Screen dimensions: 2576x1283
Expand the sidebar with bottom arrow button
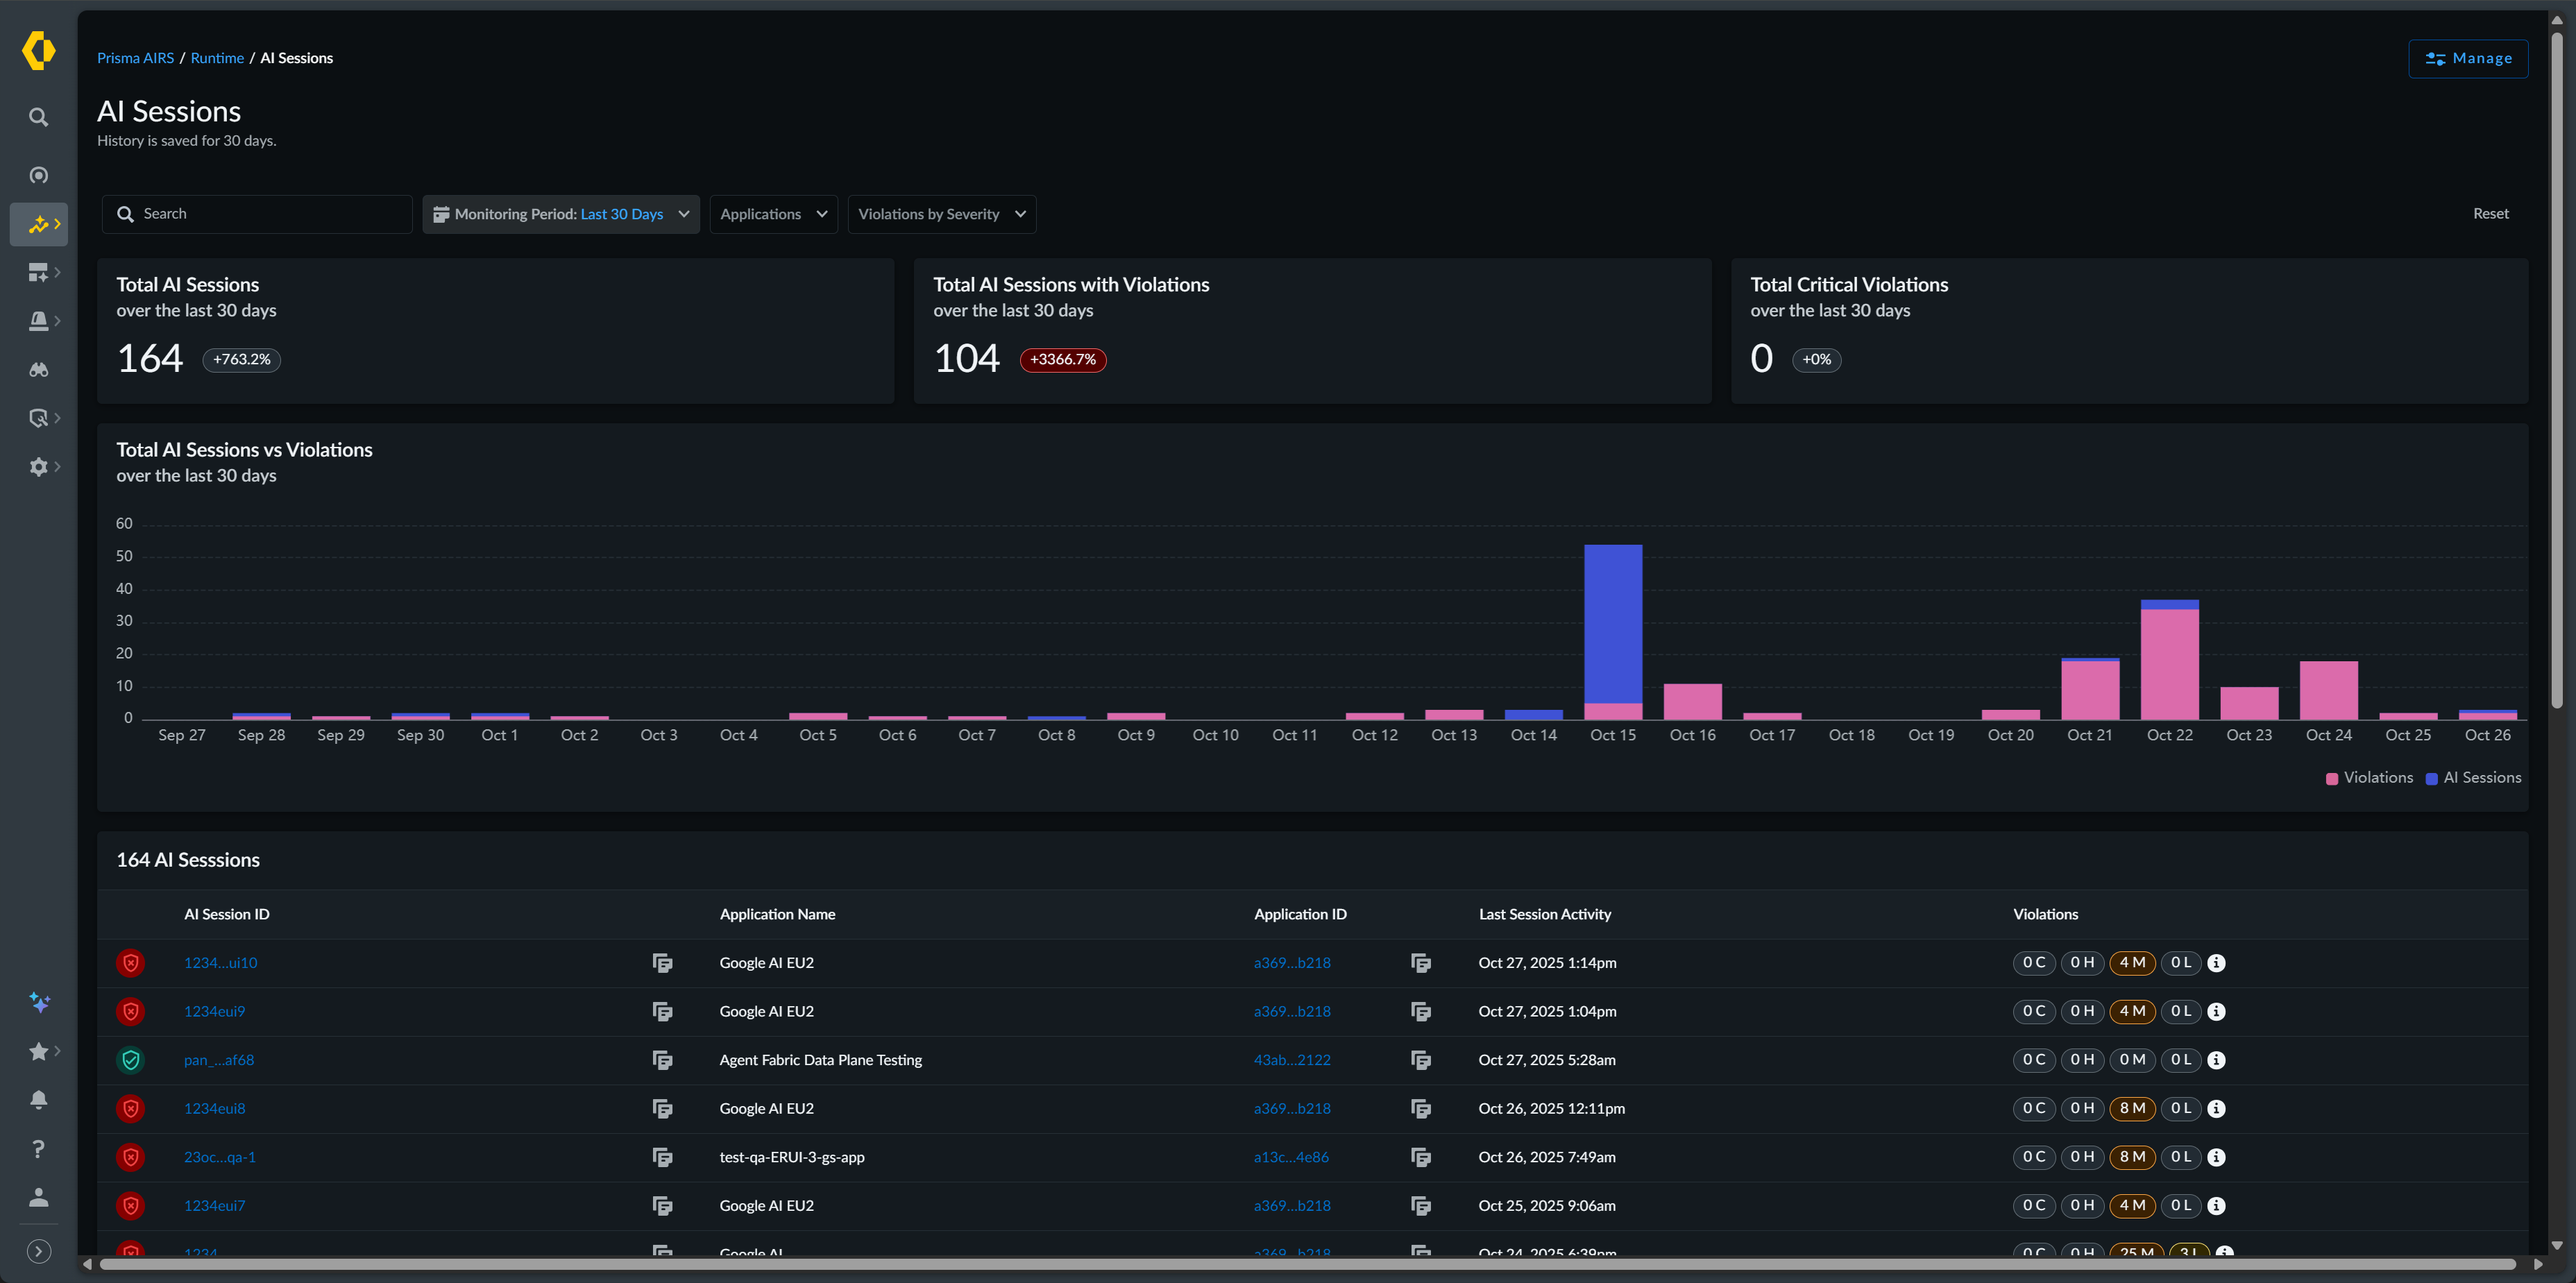coord(38,1252)
